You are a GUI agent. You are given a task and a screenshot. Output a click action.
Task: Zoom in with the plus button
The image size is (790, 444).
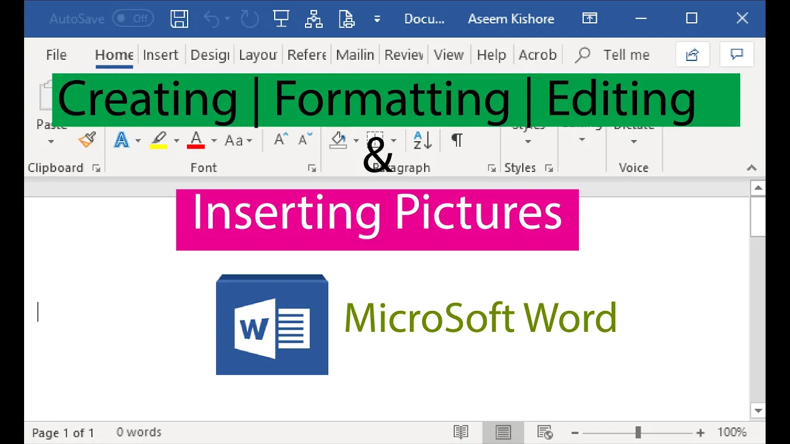701,433
